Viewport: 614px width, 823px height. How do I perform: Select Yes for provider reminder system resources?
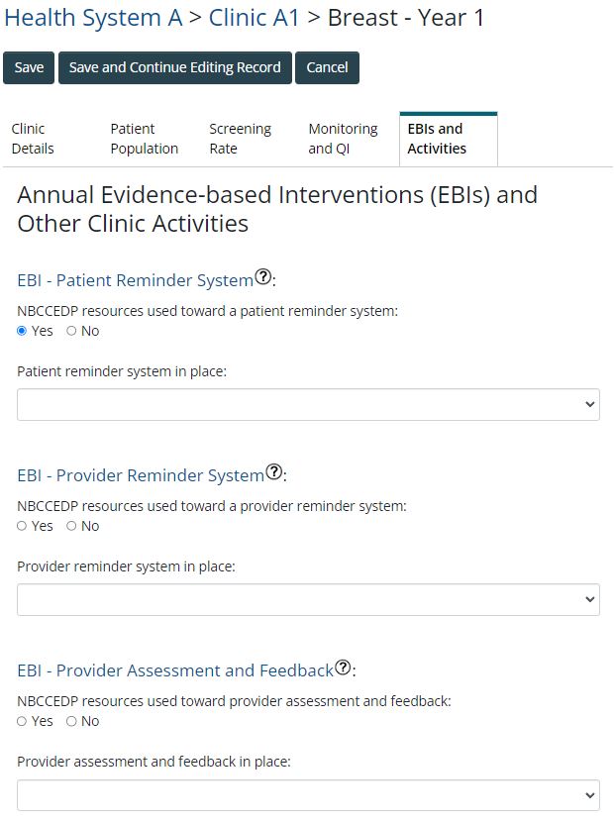click(23, 526)
